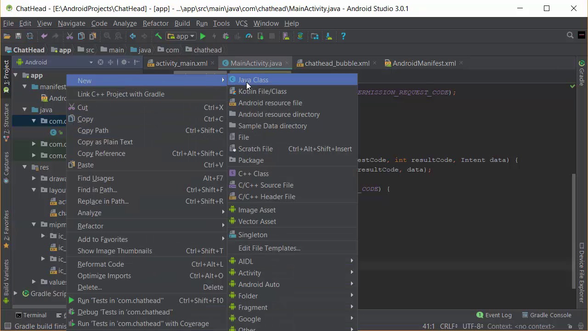588x331 pixels.
Task: Click the Hide project panel icon
Action: coord(137,63)
